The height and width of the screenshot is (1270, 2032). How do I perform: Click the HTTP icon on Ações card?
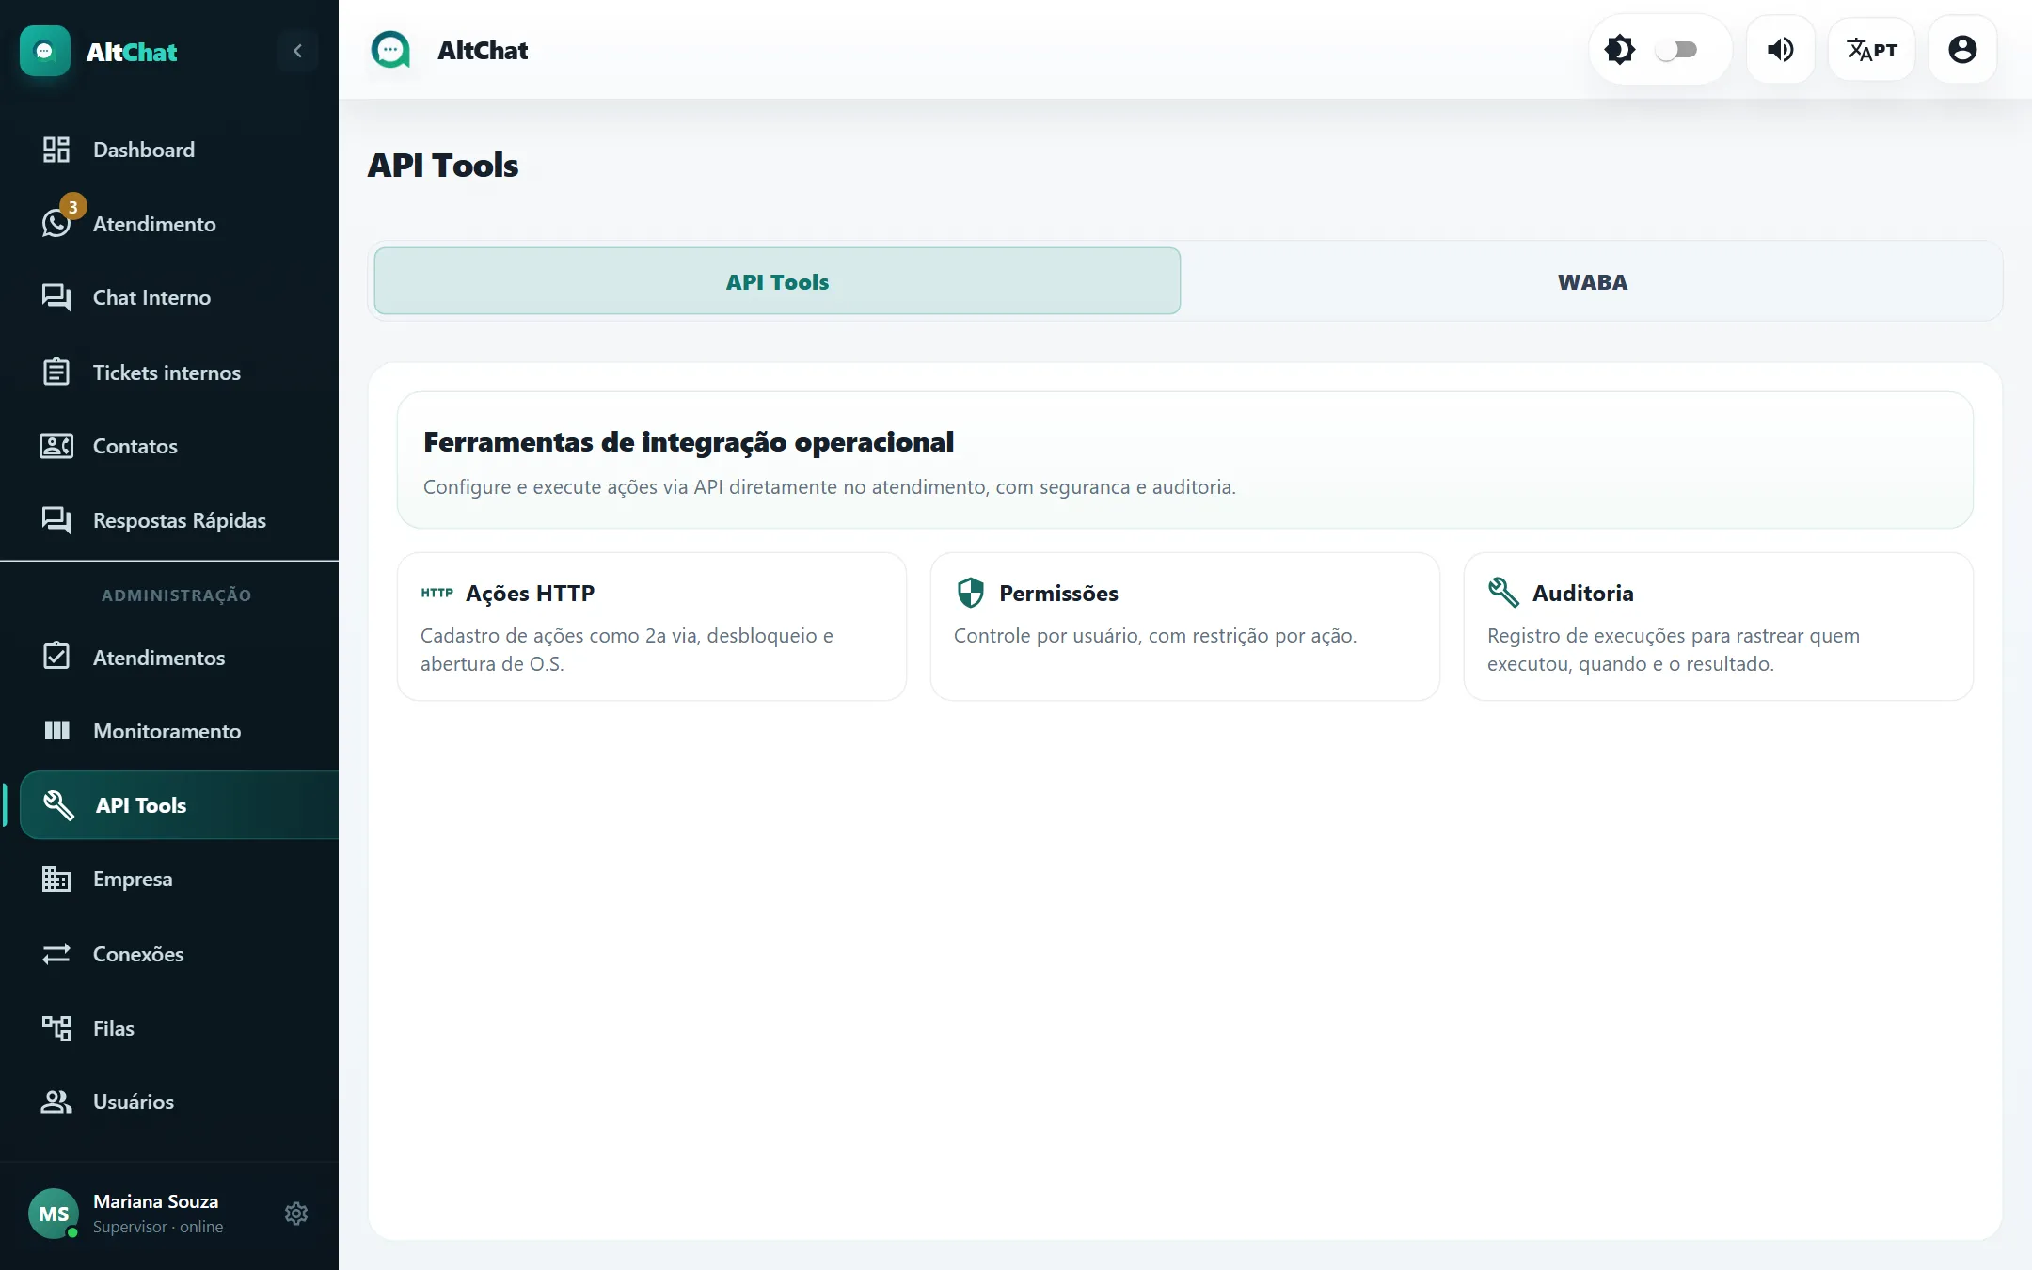click(437, 593)
